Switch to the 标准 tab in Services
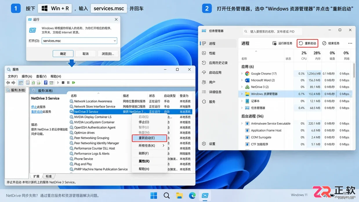The image size is (359, 202). (x=49, y=176)
